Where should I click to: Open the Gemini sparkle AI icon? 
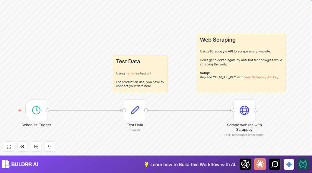pos(289,164)
